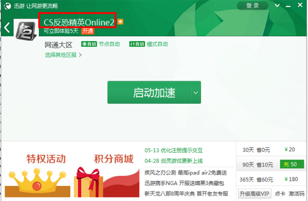Viewport: 308px width, 201px height.
Task: Toggle 模式自动 auto mode setting
Action: (148, 44)
